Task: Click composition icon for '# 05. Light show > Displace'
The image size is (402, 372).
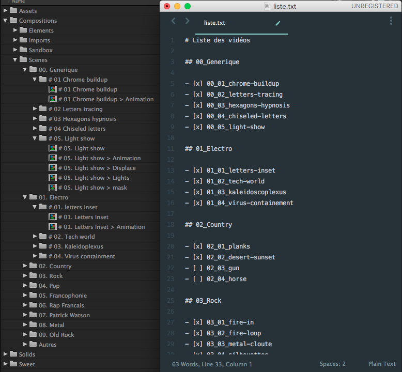Action: tap(53, 168)
